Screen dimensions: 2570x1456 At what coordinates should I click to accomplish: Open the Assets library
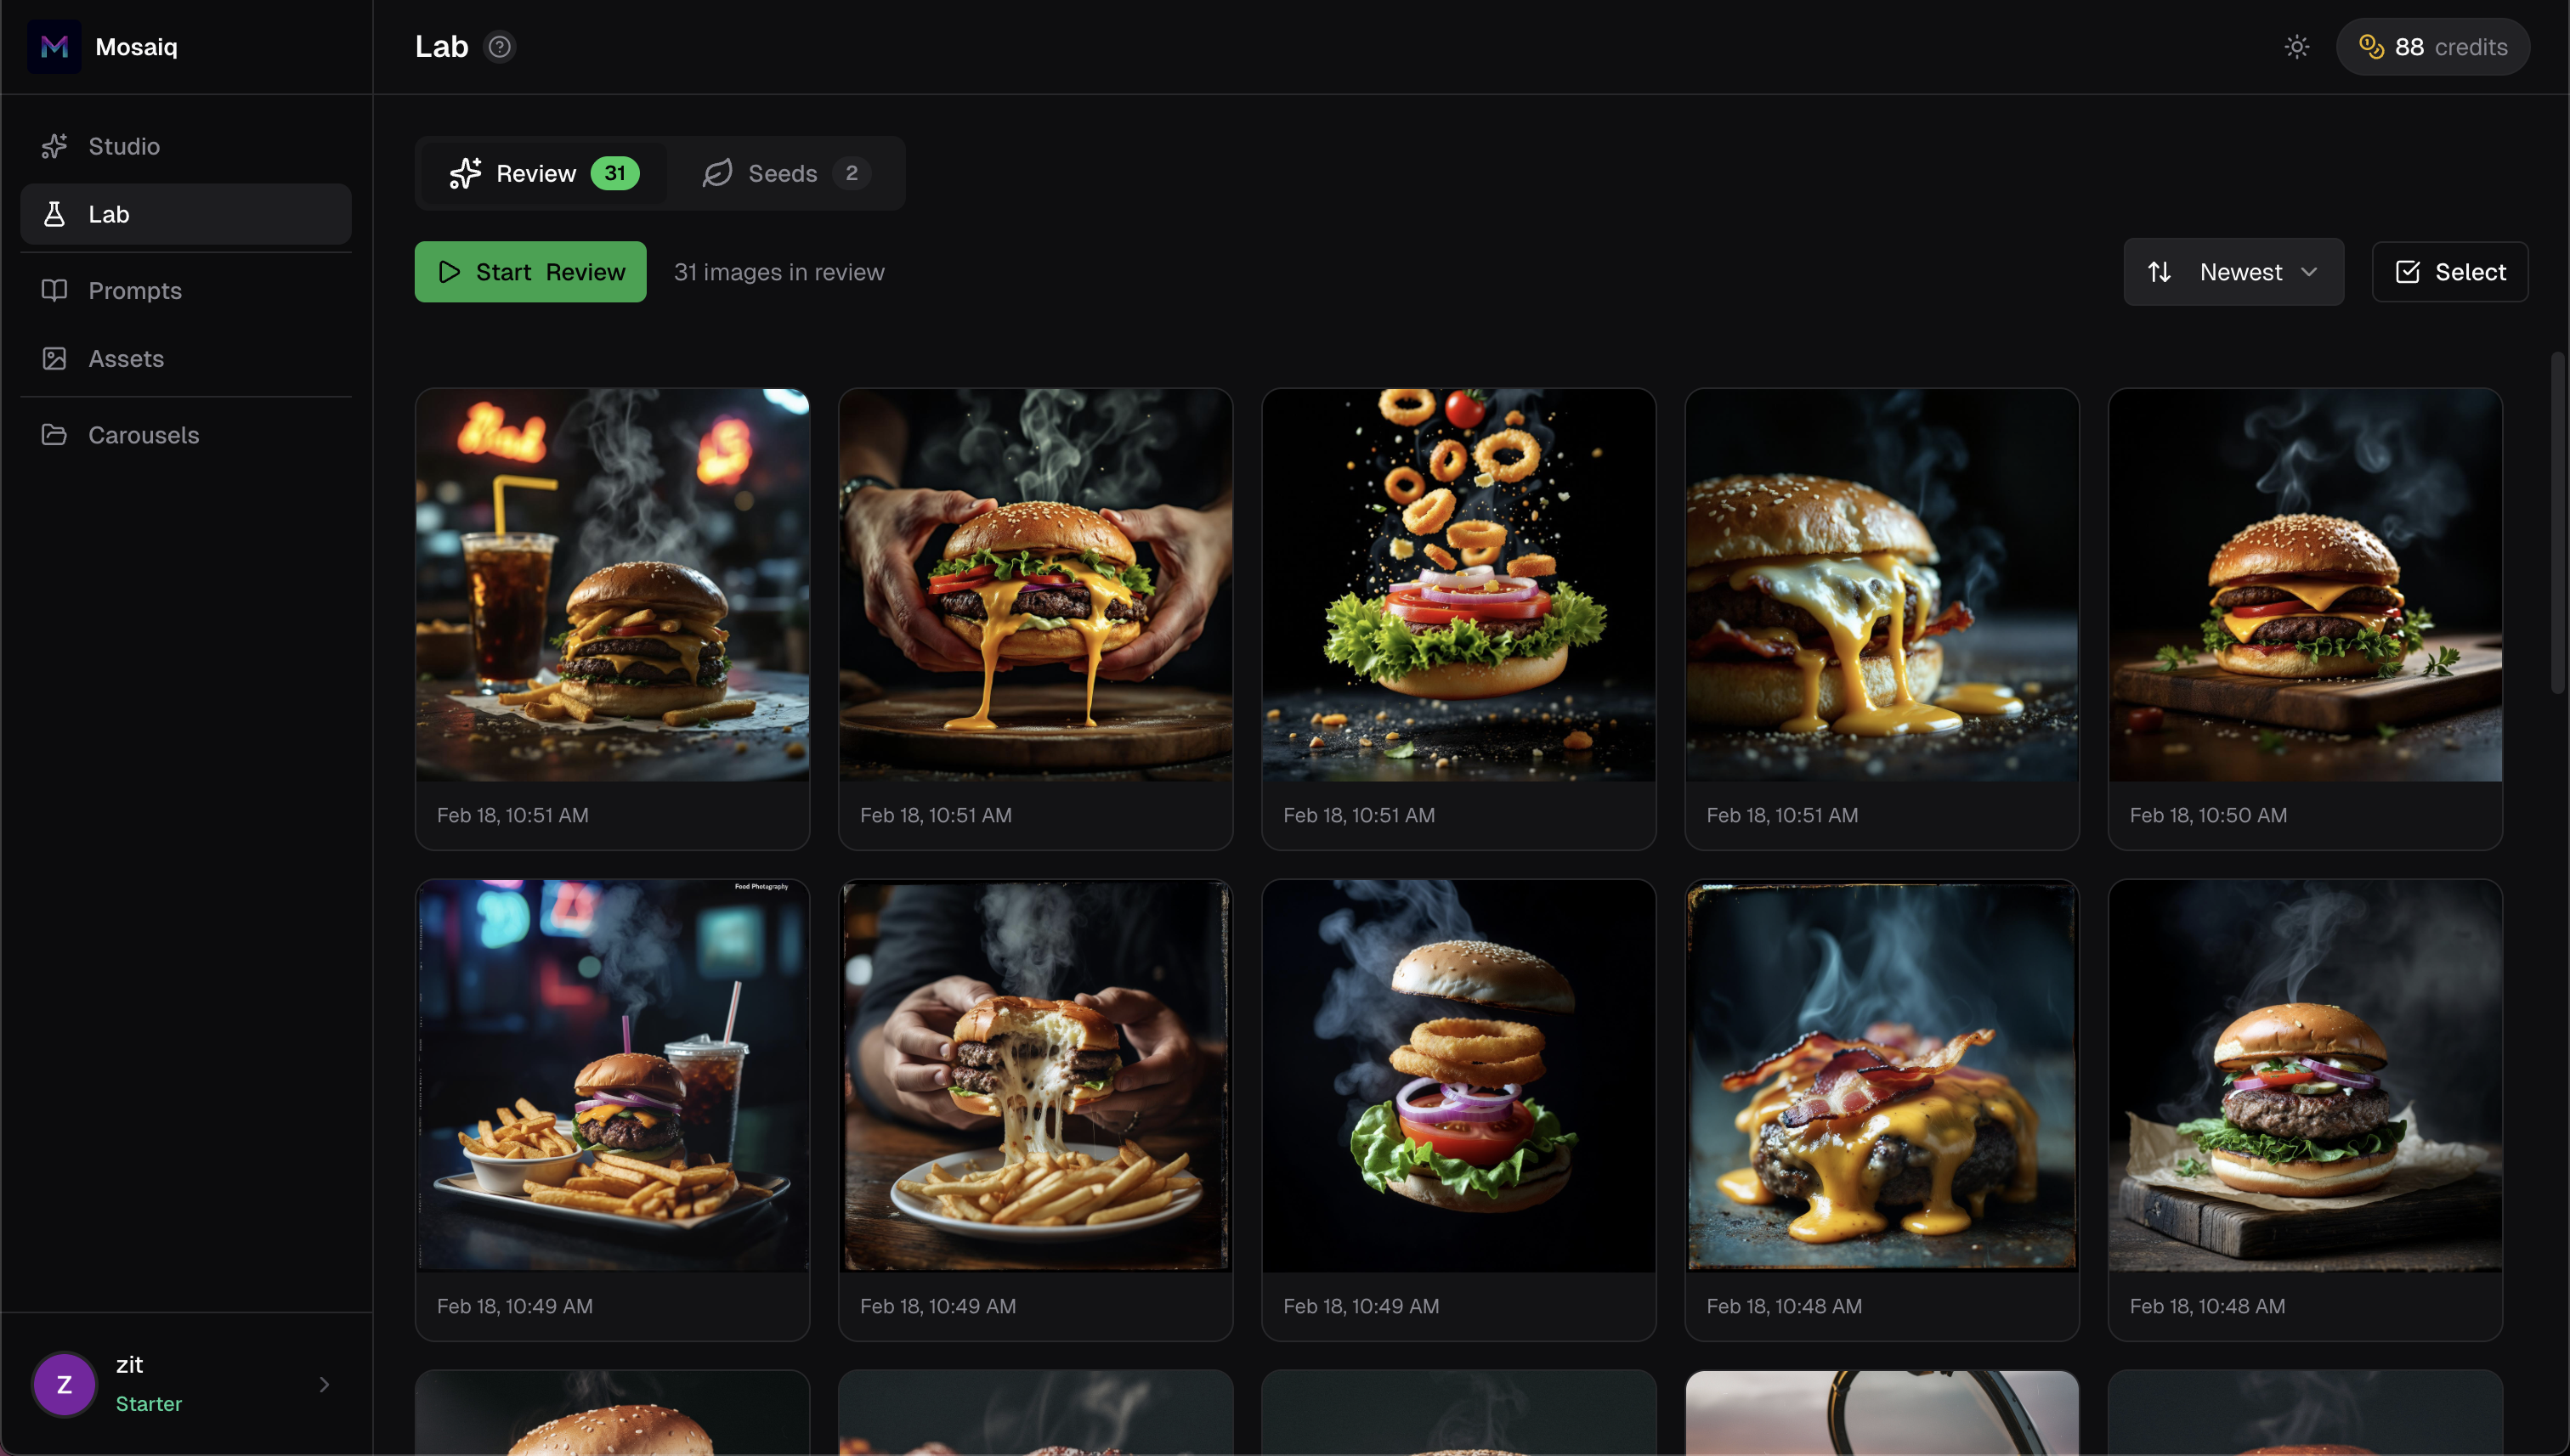pos(126,358)
